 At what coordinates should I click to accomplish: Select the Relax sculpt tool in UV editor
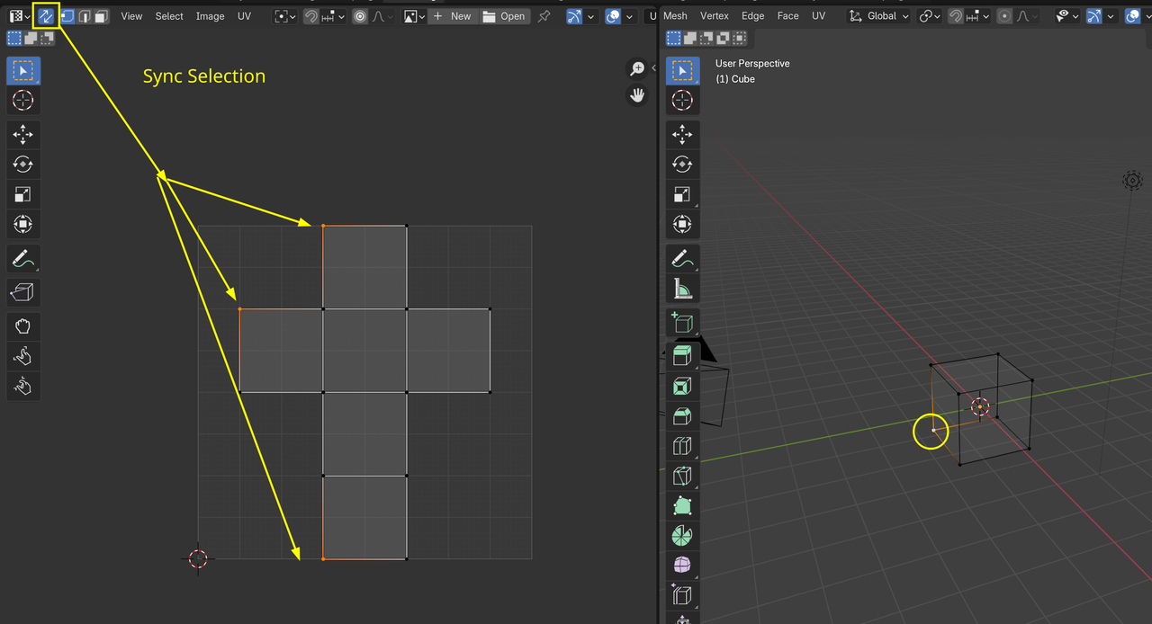23,357
